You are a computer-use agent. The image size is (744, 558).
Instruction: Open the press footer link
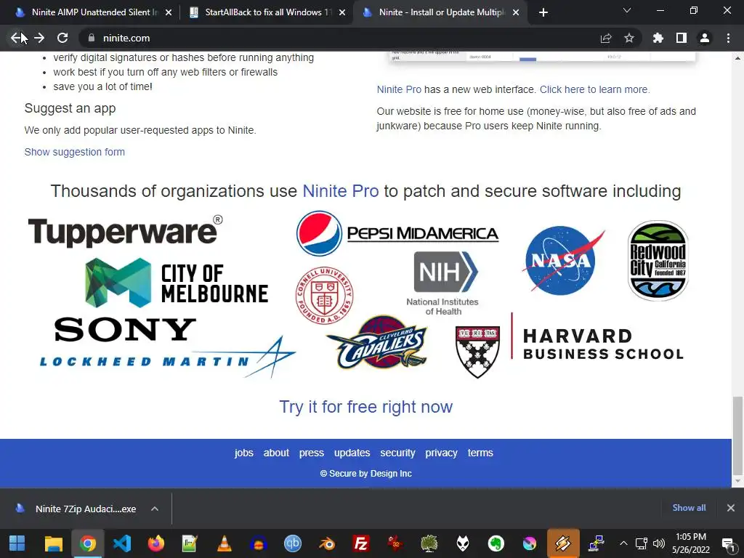coord(311,453)
